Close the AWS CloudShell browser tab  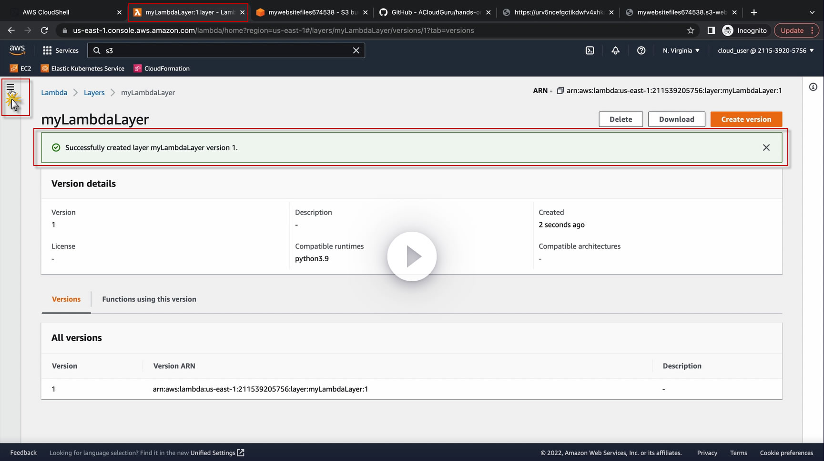tap(120, 12)
